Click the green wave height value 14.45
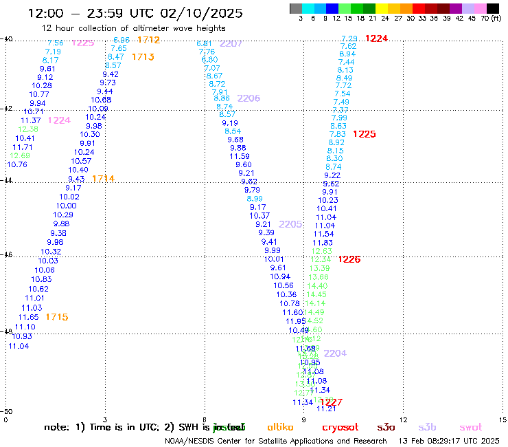Screen dimensions: 508x447 click(x=316, y=295)
